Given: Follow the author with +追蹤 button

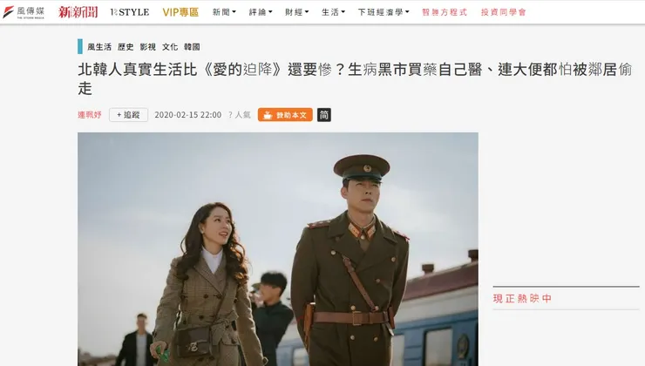Looking at the screenshot, I should (x=128, y=115).
